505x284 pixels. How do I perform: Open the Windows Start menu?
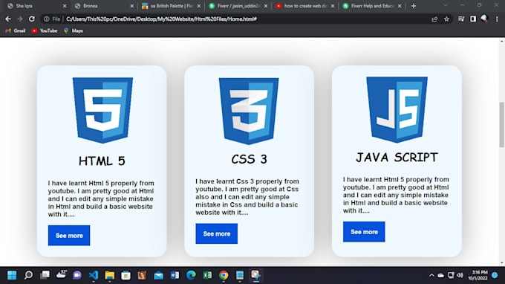tap(12, 275)
